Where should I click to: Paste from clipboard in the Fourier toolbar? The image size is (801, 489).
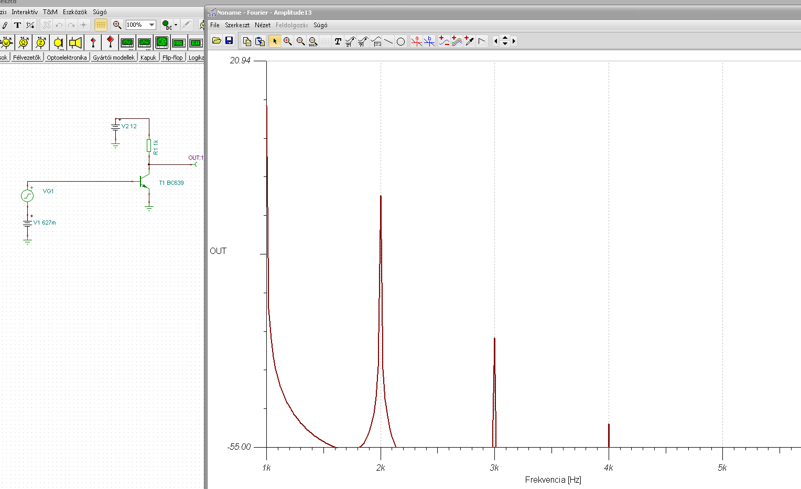click(259, 41)
